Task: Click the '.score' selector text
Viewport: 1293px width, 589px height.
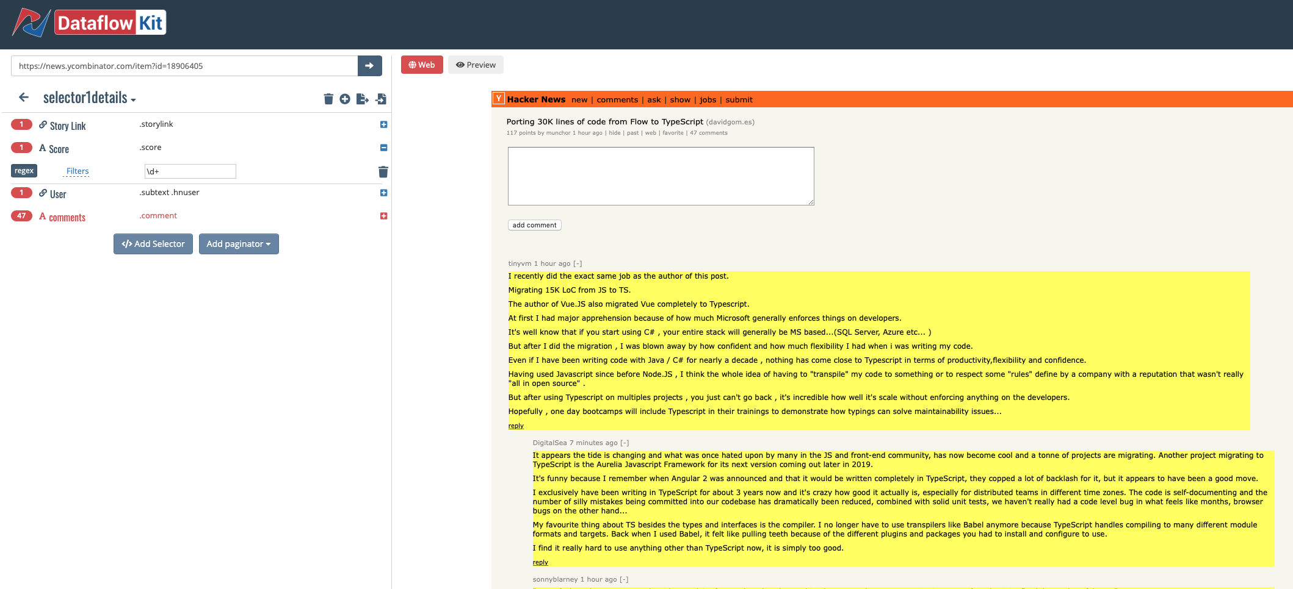Action: (x=150, y=148)
